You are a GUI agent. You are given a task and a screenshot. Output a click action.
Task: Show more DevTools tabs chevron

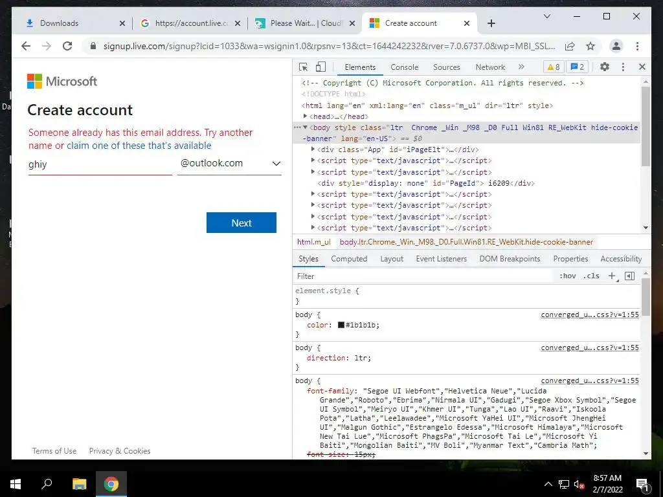click(x=521, y=67)
